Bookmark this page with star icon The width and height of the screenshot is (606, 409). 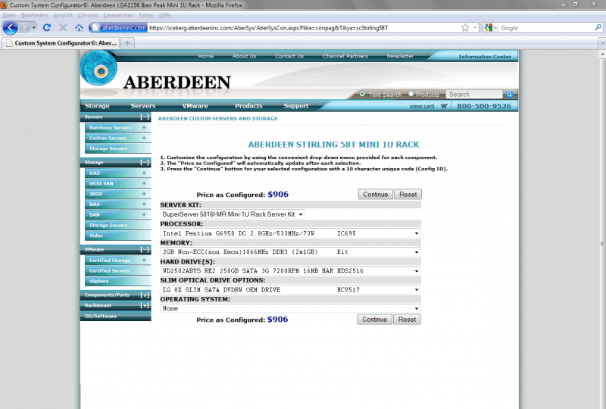tap(465, 27)
